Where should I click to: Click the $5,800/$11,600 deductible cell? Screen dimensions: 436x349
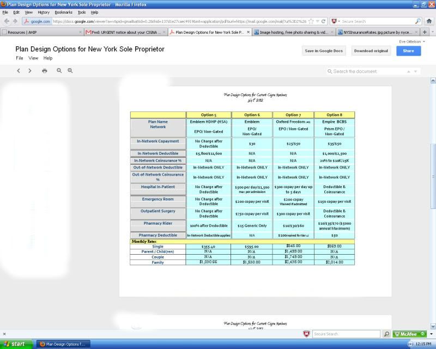209,154
